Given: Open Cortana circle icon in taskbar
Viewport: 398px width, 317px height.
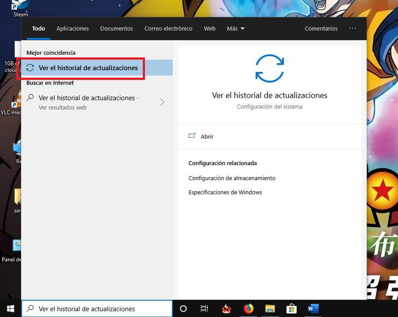Looking at the screenshot, I should [183, 309].
